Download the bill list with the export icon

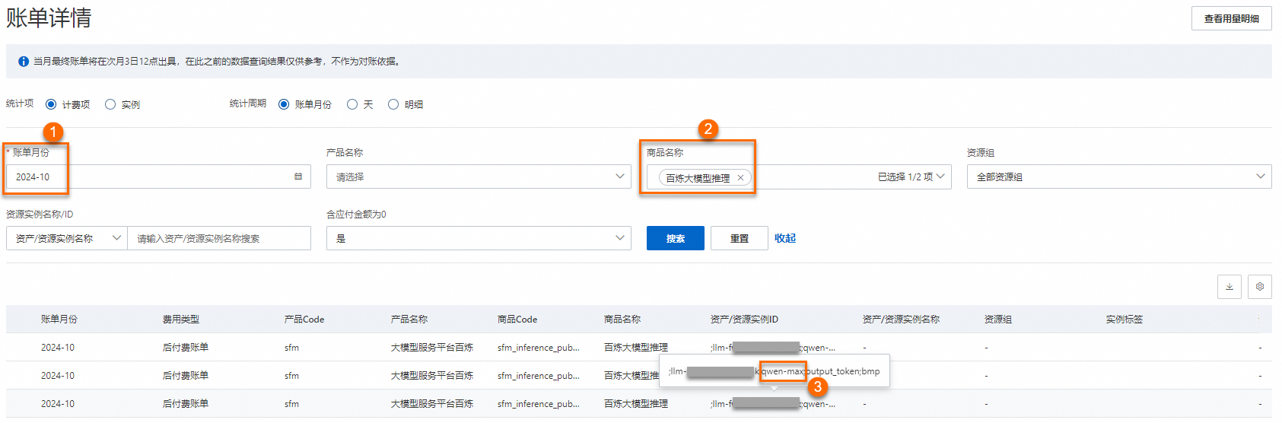pyautogui.click(x=1230, y=287)
